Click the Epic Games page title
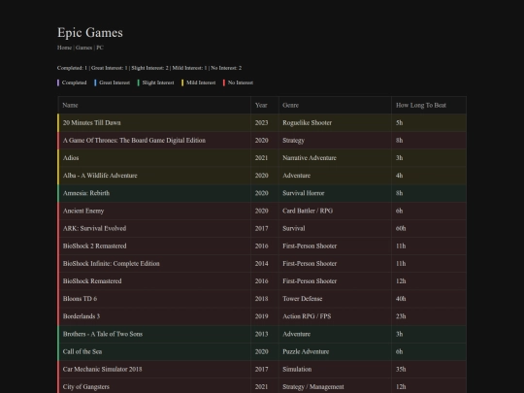 tap(90, 32)
